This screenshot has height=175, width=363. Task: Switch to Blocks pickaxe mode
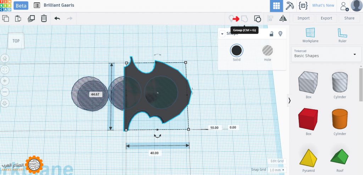[x=290, y=6]
